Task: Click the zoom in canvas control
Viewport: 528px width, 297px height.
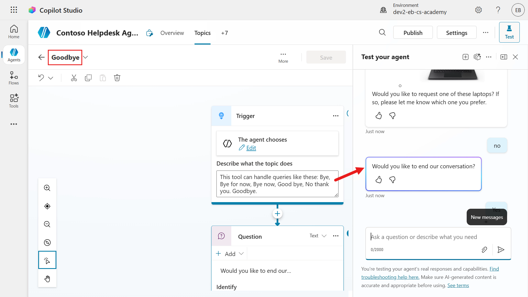Action: [47, 188]
